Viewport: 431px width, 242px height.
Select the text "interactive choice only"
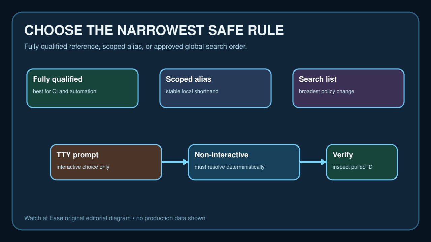pyautogui.click(x=83, y=167)
